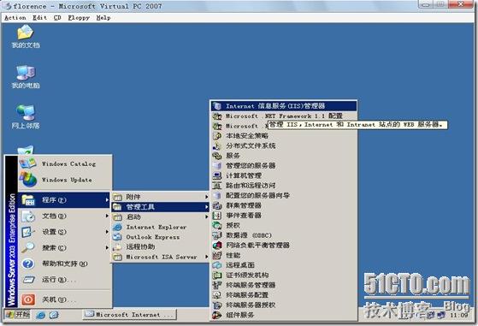The height and width of the screenshot is (326, 478).
Task: Open 性能 monitor icon
Action: click(x=217, y=255)
